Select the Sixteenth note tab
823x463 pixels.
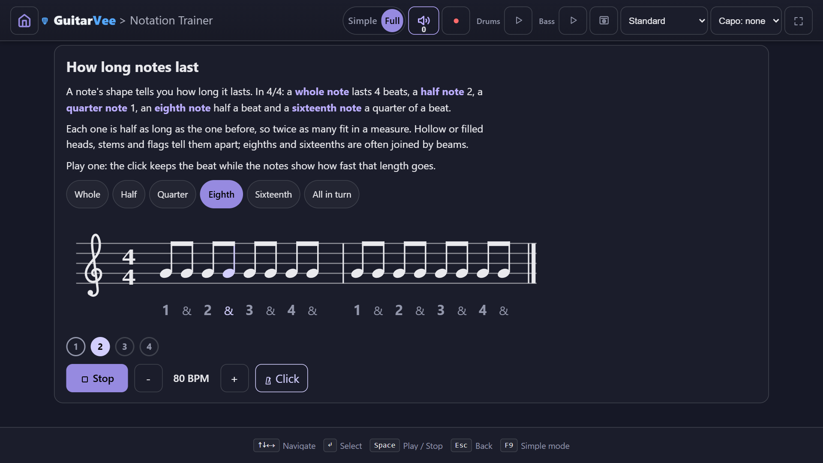click(273, 194)
